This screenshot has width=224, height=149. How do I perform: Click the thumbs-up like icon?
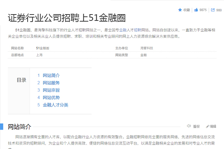196,10
